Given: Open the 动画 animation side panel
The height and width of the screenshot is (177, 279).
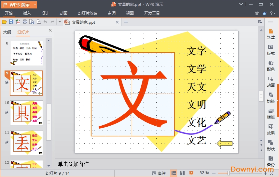Looking at the screenshot, I should pos(271,82).
